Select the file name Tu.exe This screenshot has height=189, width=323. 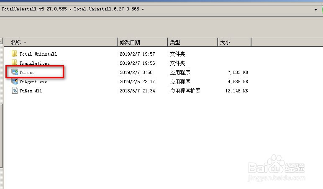coord(27,72)
